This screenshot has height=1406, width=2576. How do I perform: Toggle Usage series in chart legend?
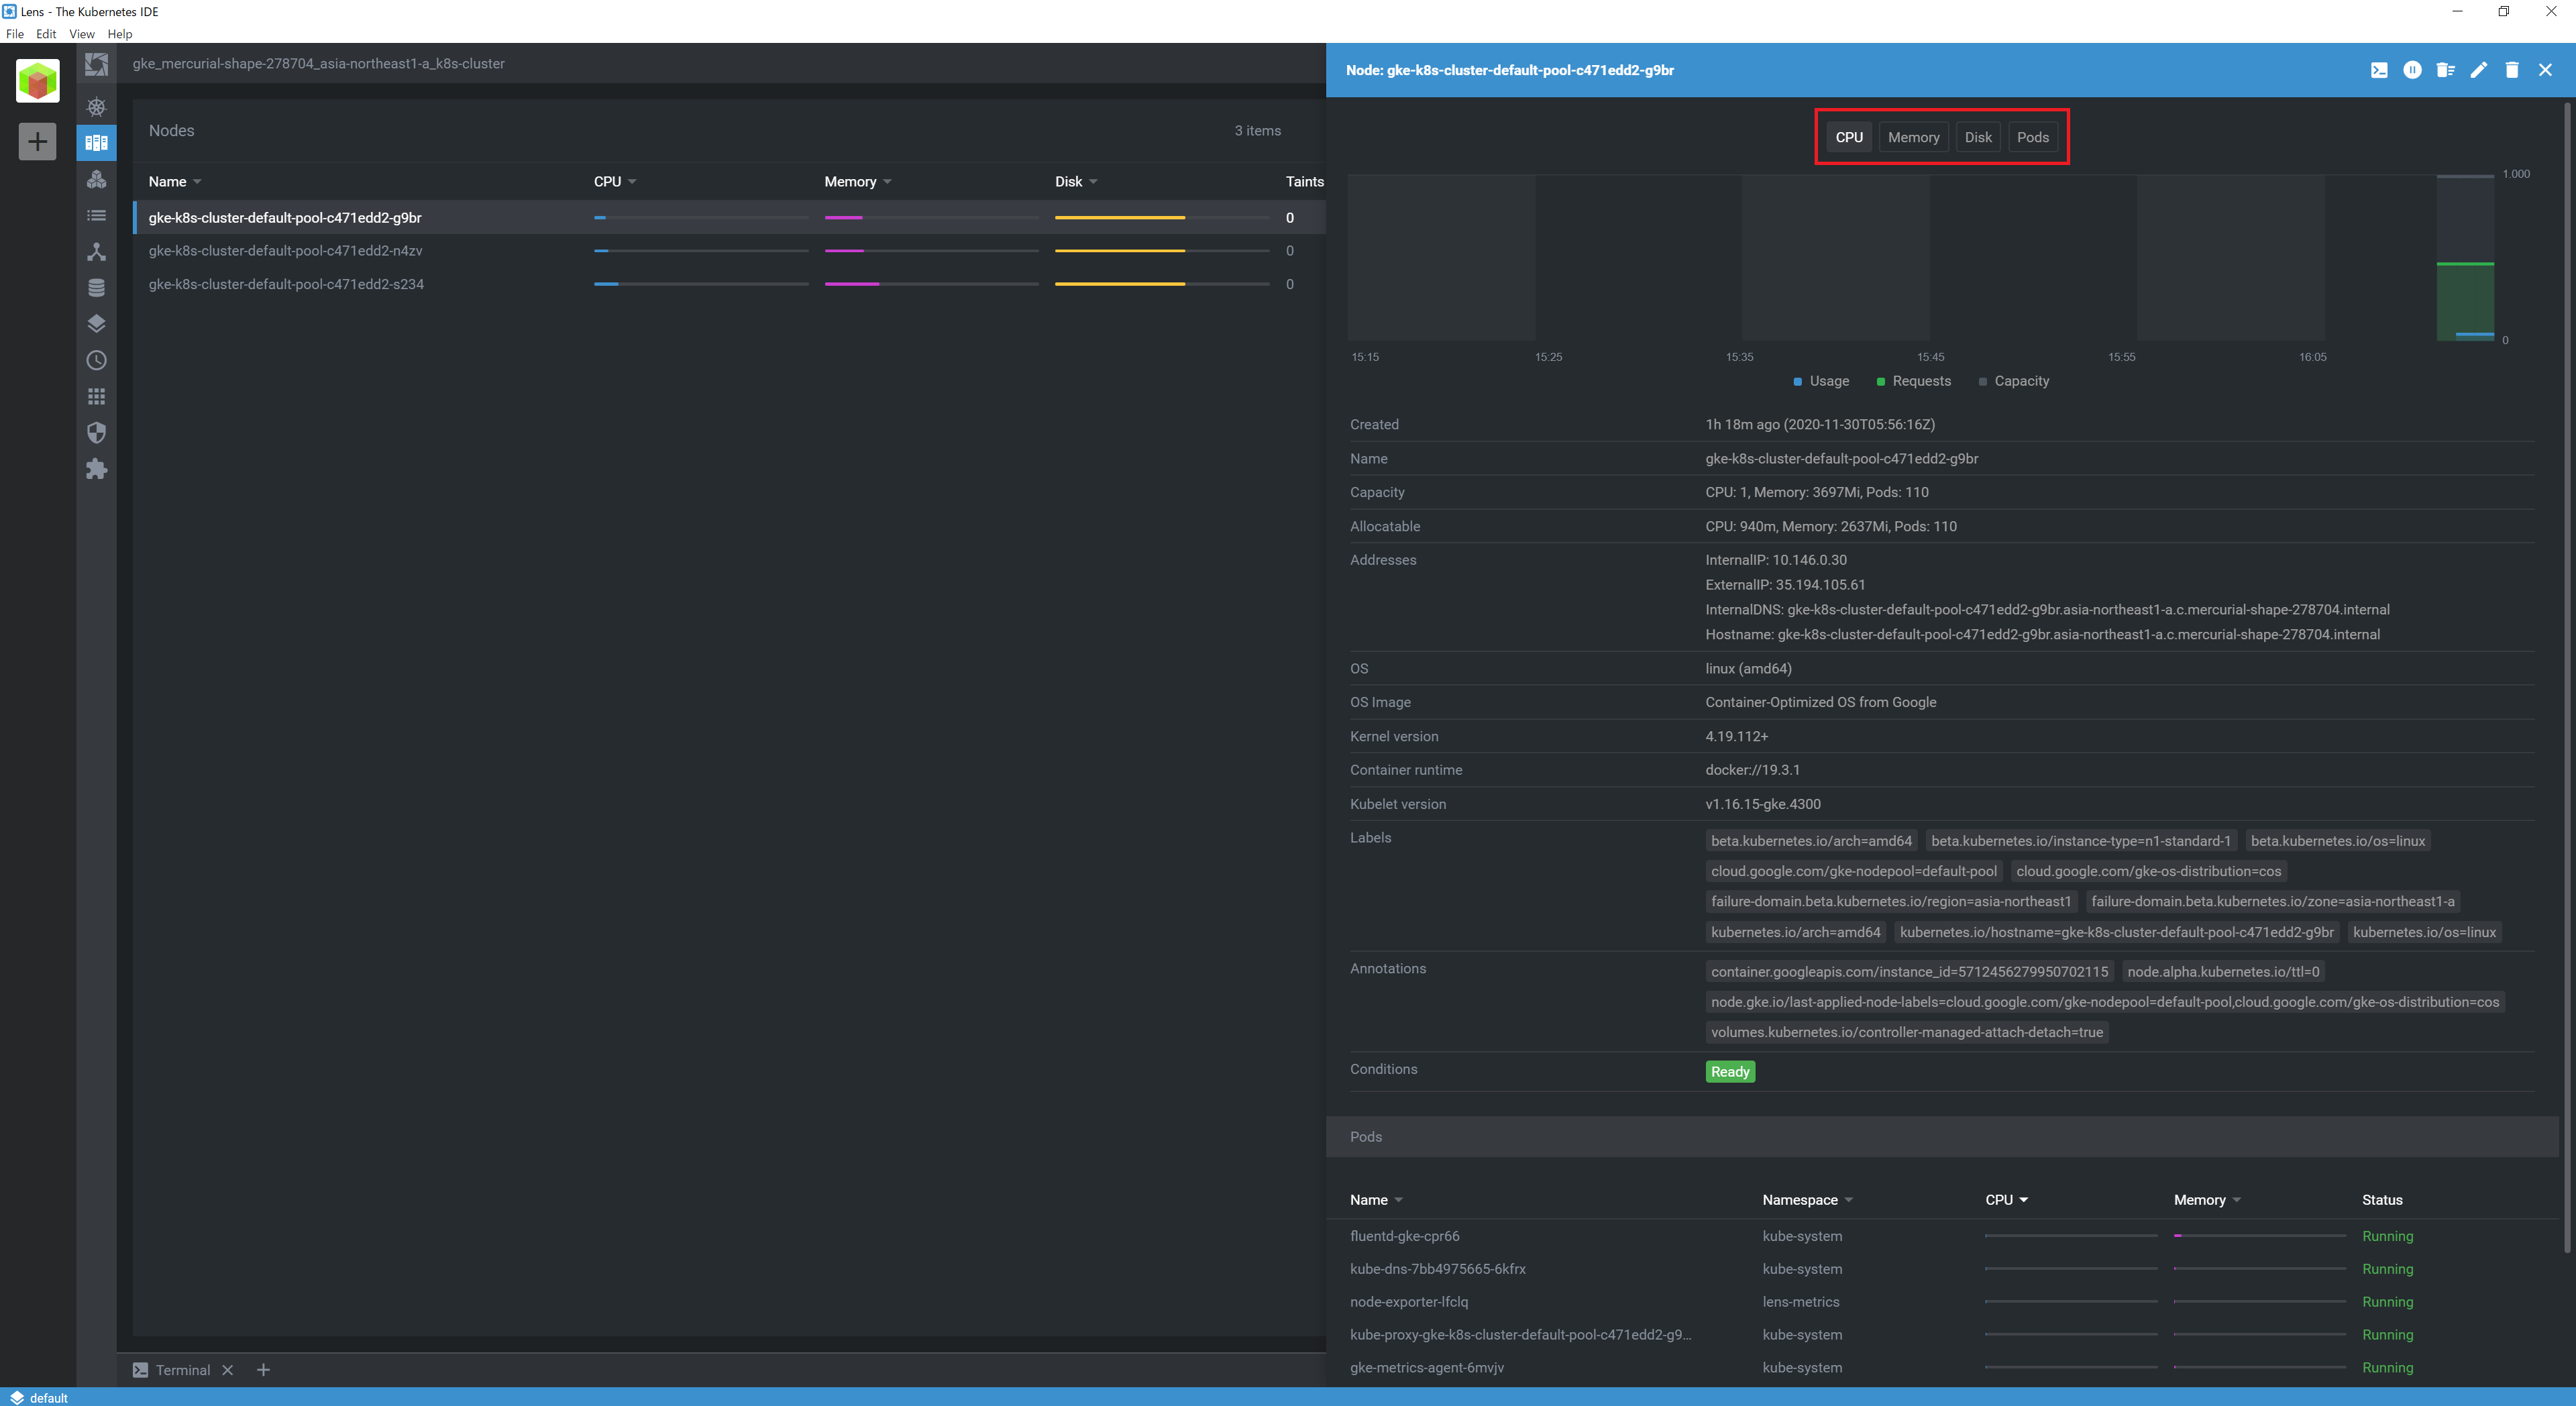click(x=1821, y=381)
